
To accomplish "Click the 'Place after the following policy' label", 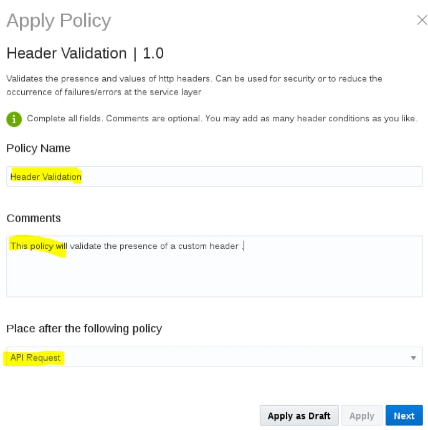I will pyautogui.click(x=84, y=329).
